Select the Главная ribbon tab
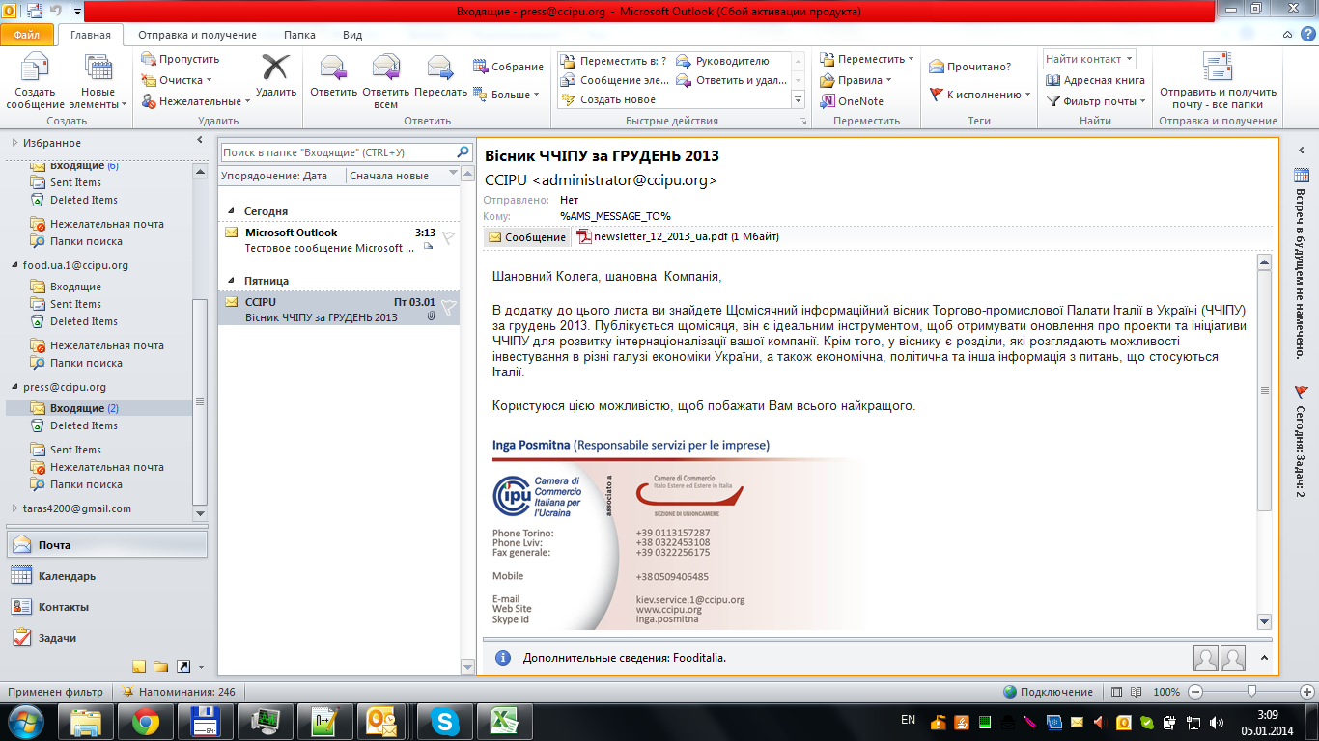The image size is (1319, 741). coord(91,35)
